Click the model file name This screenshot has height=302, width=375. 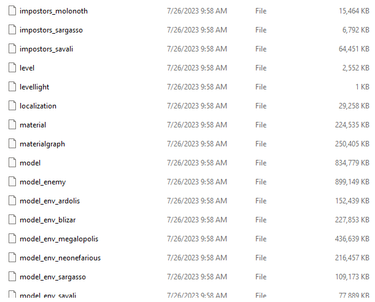(30, 163)
